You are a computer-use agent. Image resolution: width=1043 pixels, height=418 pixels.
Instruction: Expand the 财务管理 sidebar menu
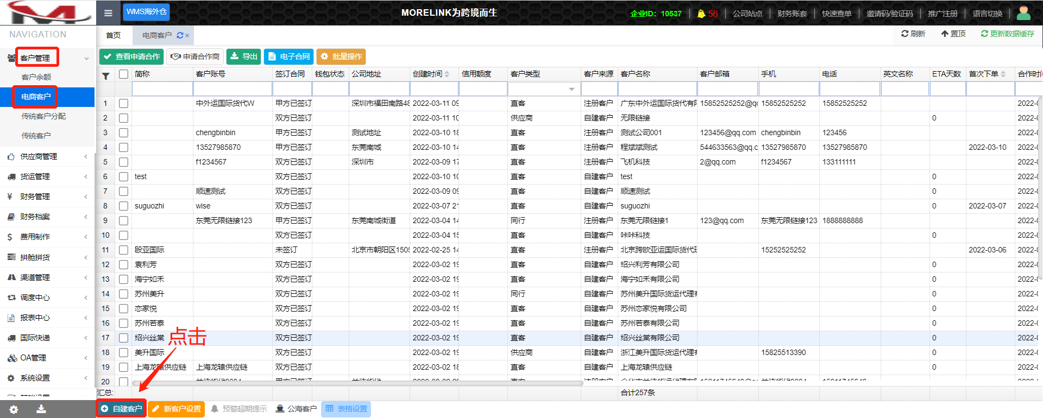(47, 197)
